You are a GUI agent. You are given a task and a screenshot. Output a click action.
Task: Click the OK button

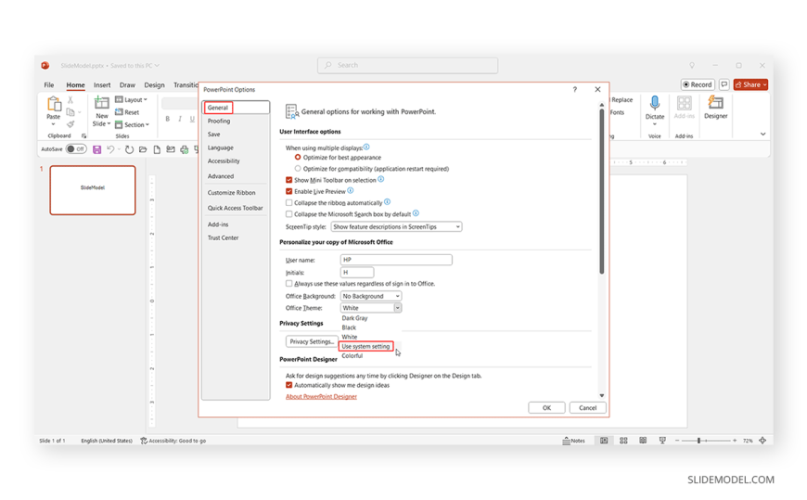point(546,408)
